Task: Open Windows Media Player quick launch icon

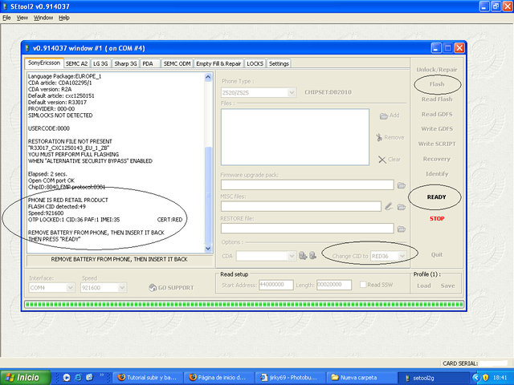Action: point(67,378)
